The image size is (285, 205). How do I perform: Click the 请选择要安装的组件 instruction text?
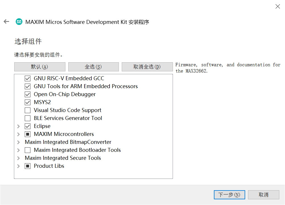pyautogui.click(x=38, y=55)
